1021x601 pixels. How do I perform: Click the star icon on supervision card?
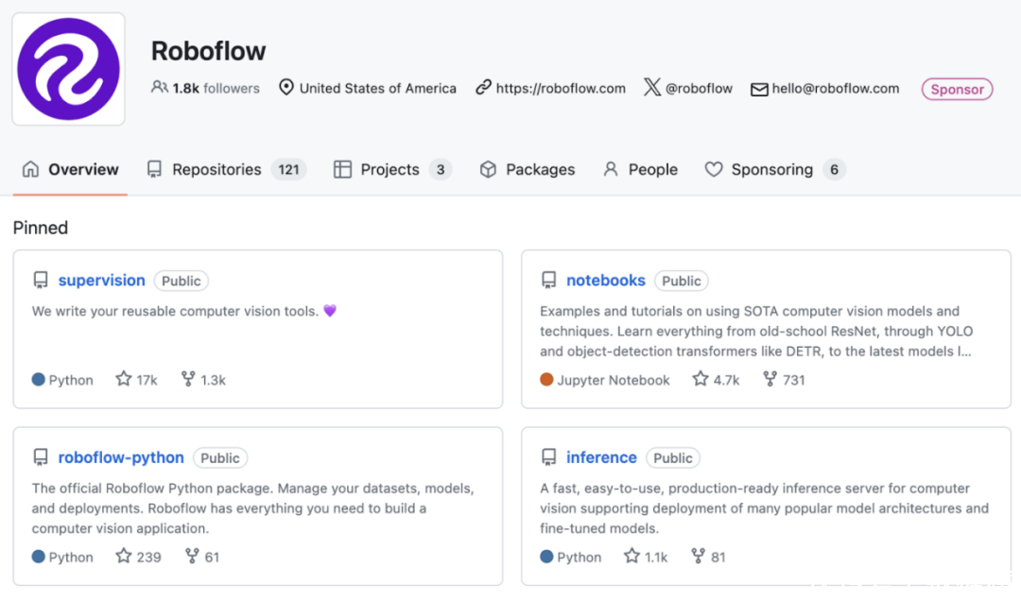[x=124, y=379]
